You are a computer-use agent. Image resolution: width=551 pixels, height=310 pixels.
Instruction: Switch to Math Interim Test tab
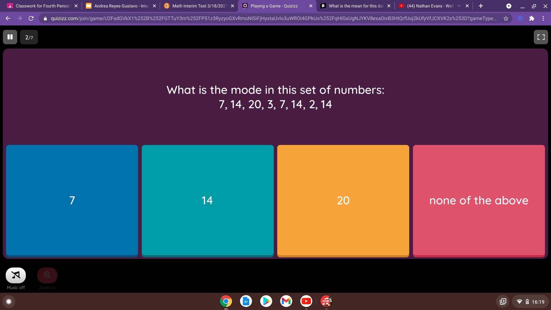[x=199, y=6]
